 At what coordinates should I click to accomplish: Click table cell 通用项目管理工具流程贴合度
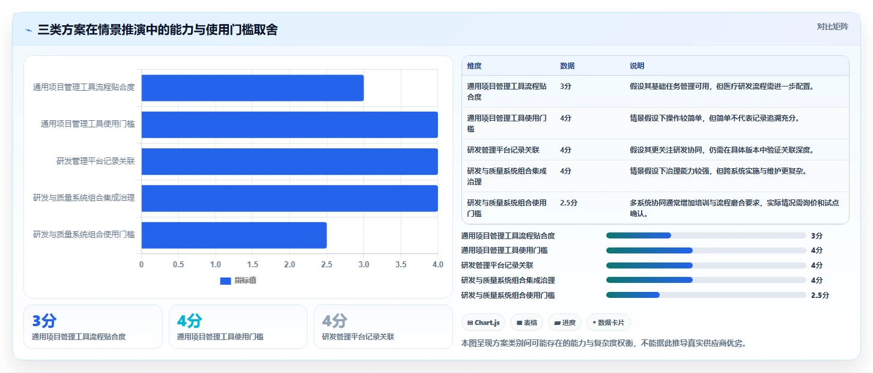coord(507,91)
